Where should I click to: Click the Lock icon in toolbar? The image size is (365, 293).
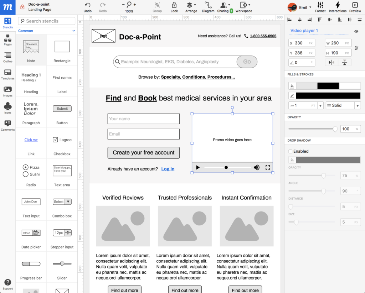174,5
